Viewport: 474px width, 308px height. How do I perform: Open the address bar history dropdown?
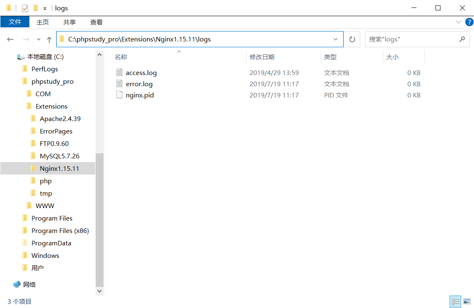[x=336, y=39]
